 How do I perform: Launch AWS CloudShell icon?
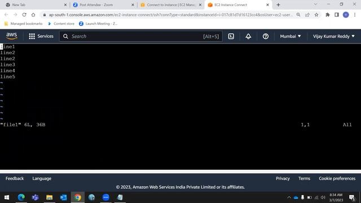231,36
